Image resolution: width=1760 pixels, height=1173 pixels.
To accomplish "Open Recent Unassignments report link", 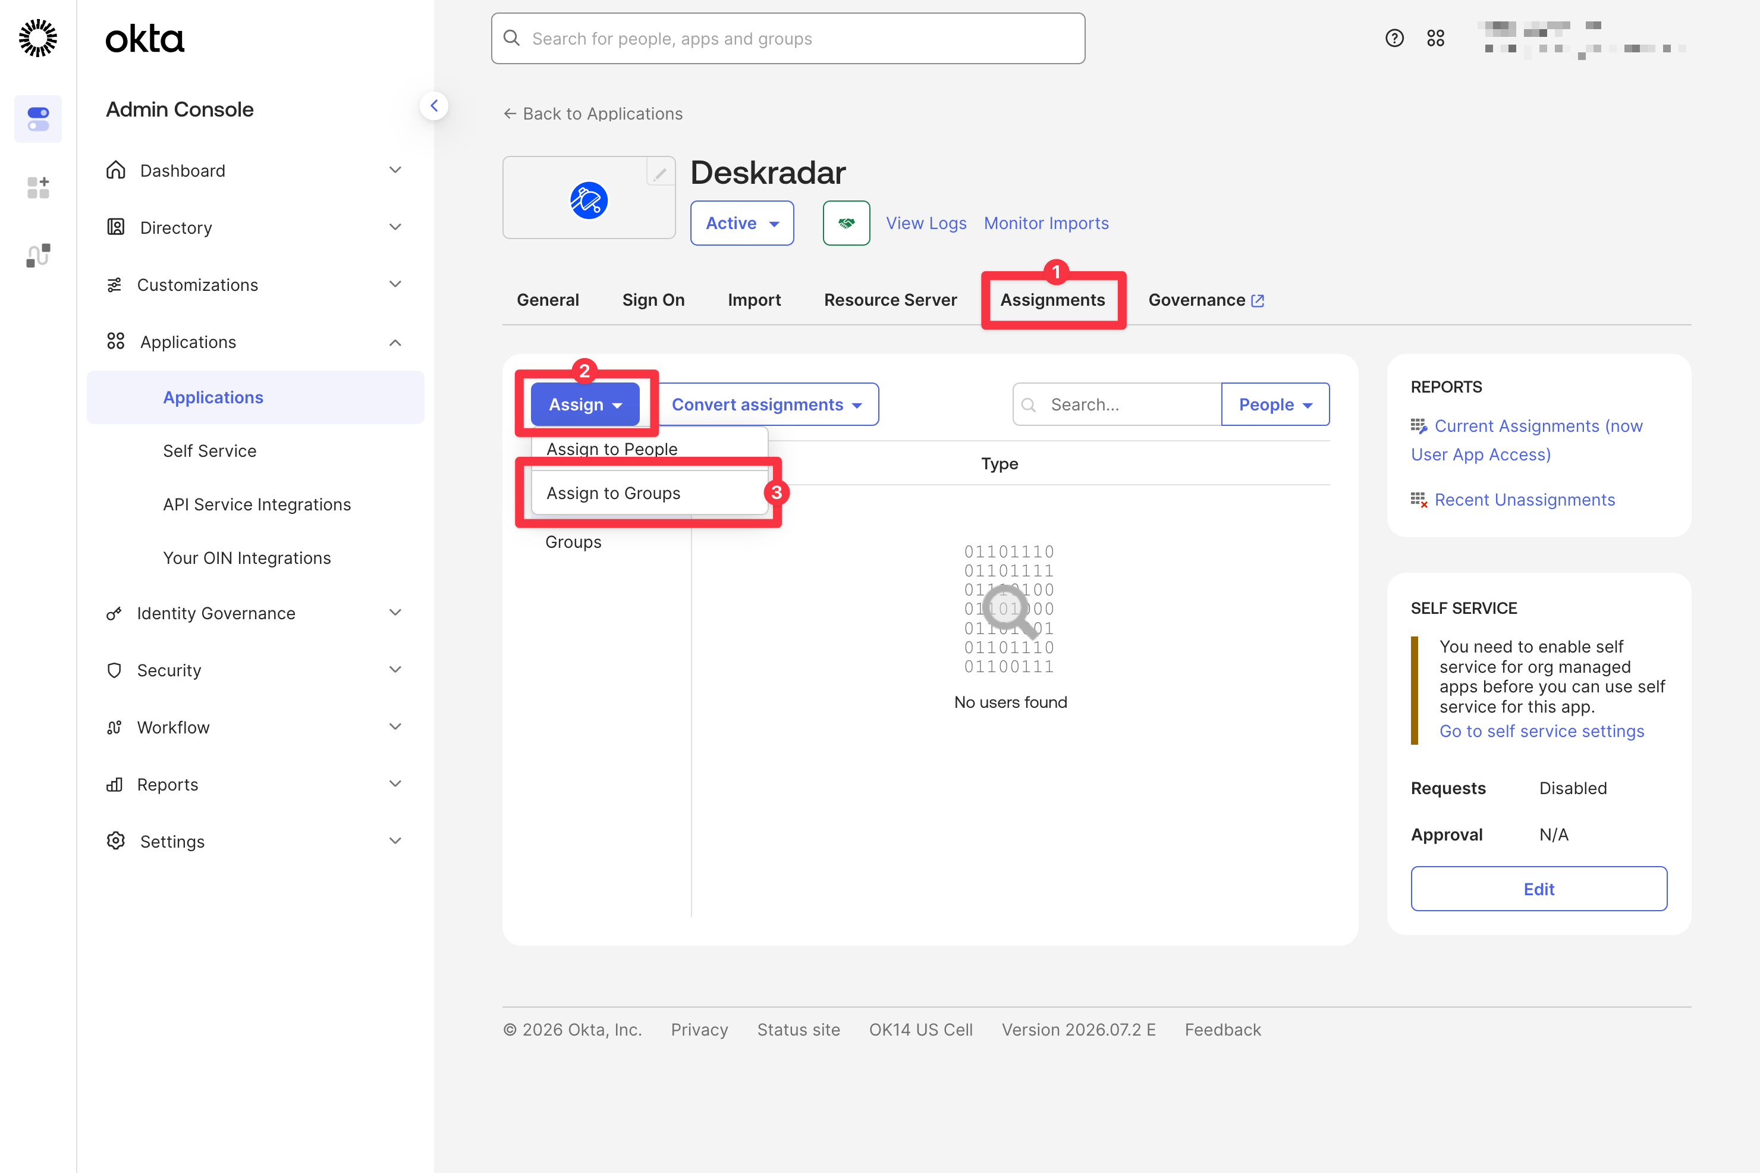I will pos(1525,500).
